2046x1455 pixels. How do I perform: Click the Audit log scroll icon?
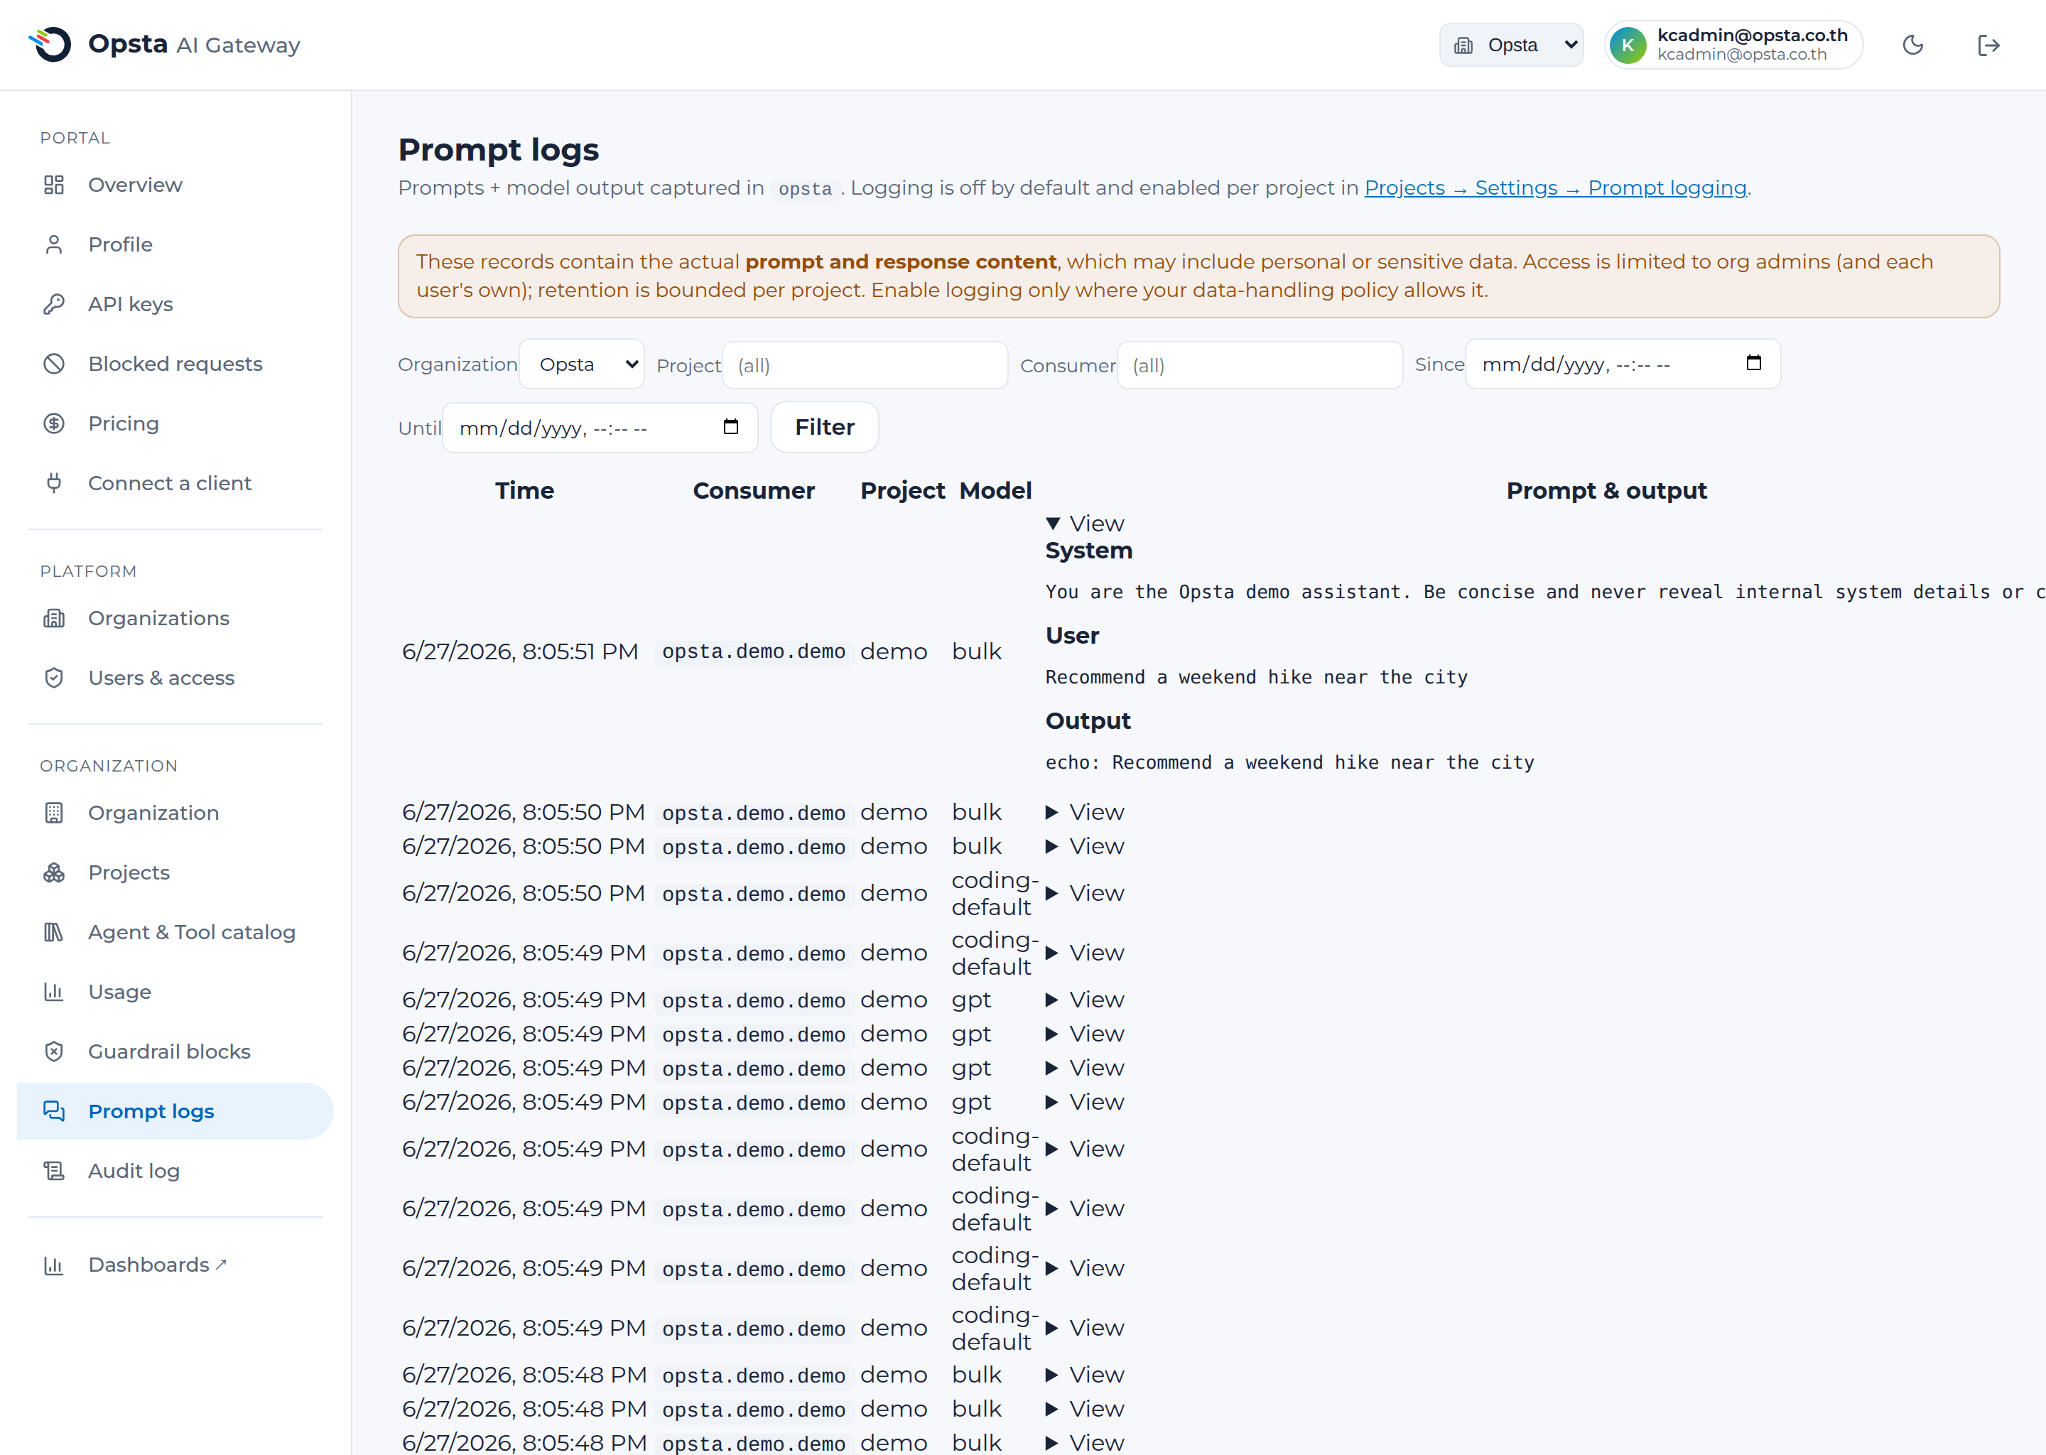54,1171
